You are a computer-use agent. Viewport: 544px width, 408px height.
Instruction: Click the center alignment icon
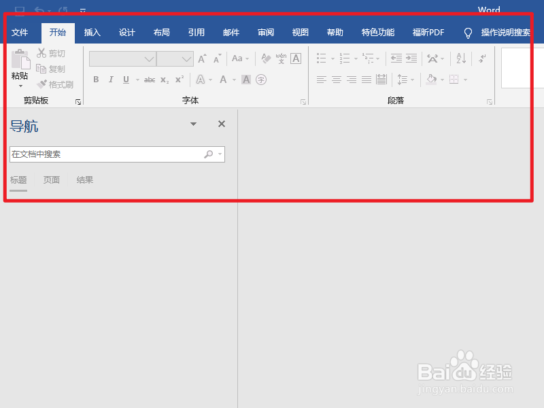pos(337,80)
